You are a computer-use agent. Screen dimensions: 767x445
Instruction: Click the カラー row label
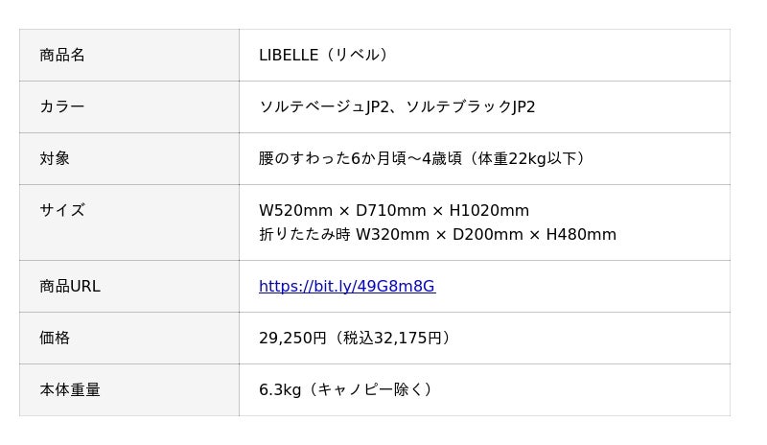[x=62, y=107]
